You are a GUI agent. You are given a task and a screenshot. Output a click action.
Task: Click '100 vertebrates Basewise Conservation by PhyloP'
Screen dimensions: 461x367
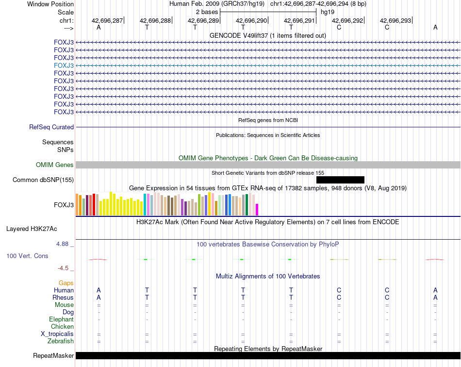(267, 245)
